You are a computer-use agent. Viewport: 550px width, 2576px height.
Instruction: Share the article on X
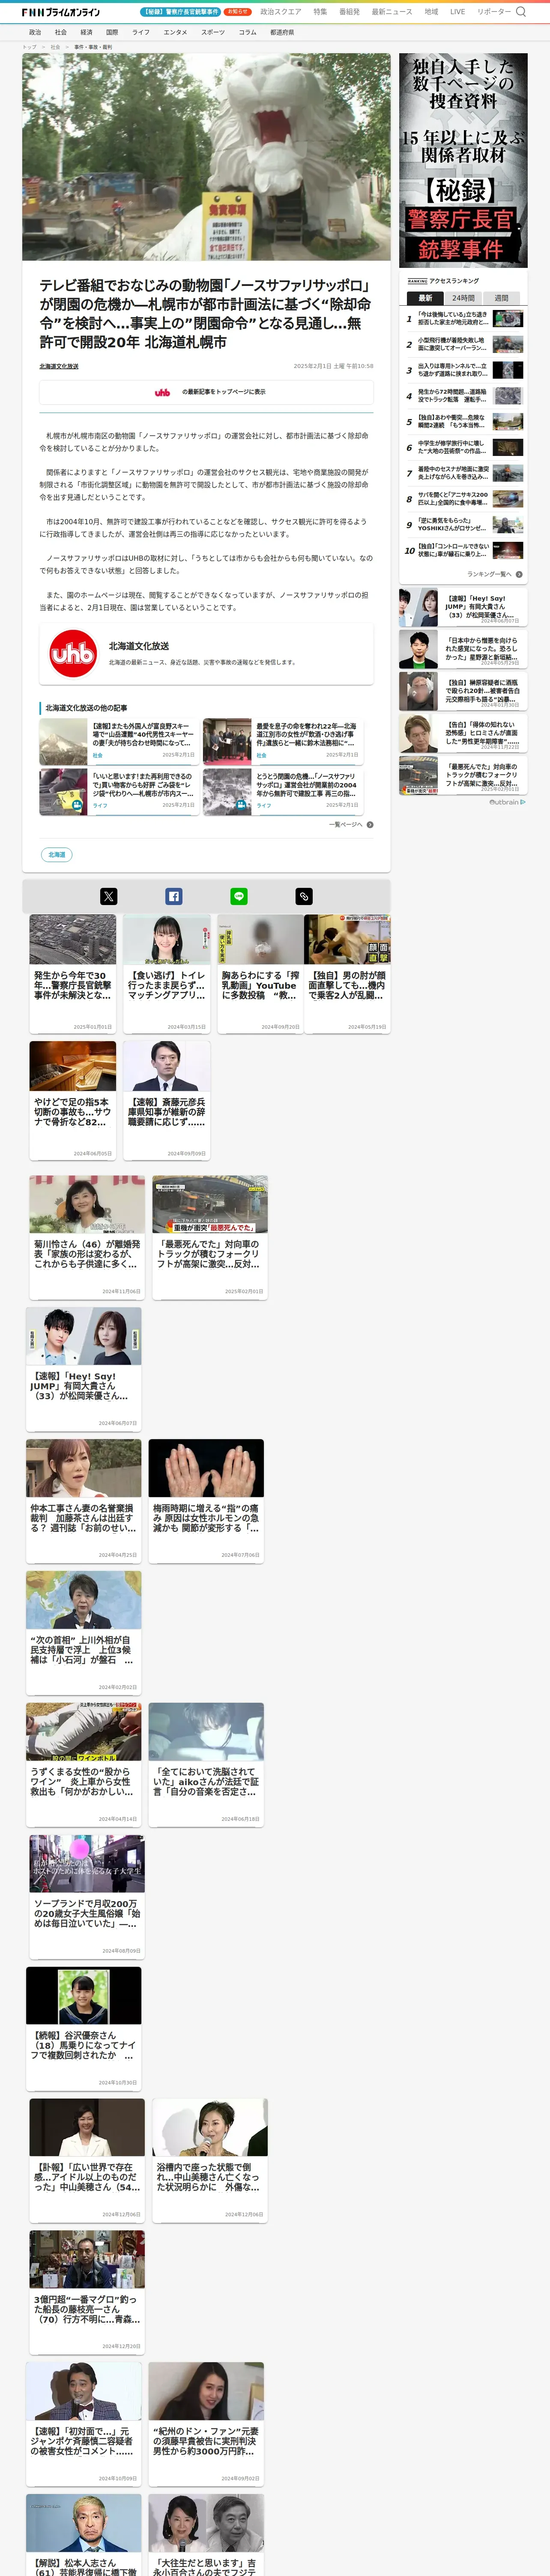(109, 896)
